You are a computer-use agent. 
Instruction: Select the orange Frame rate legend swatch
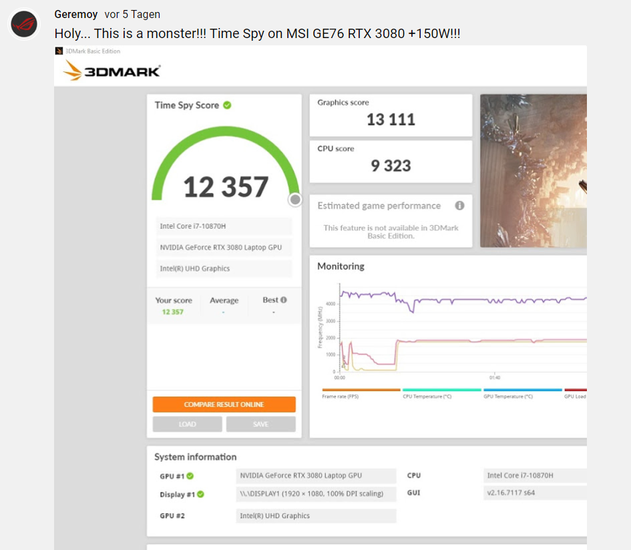coord(361,390)
